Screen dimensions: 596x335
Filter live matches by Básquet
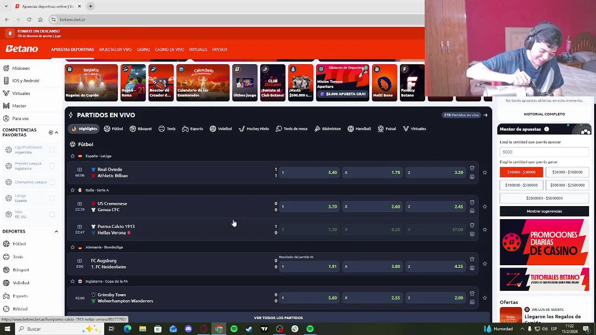point(141,129)
